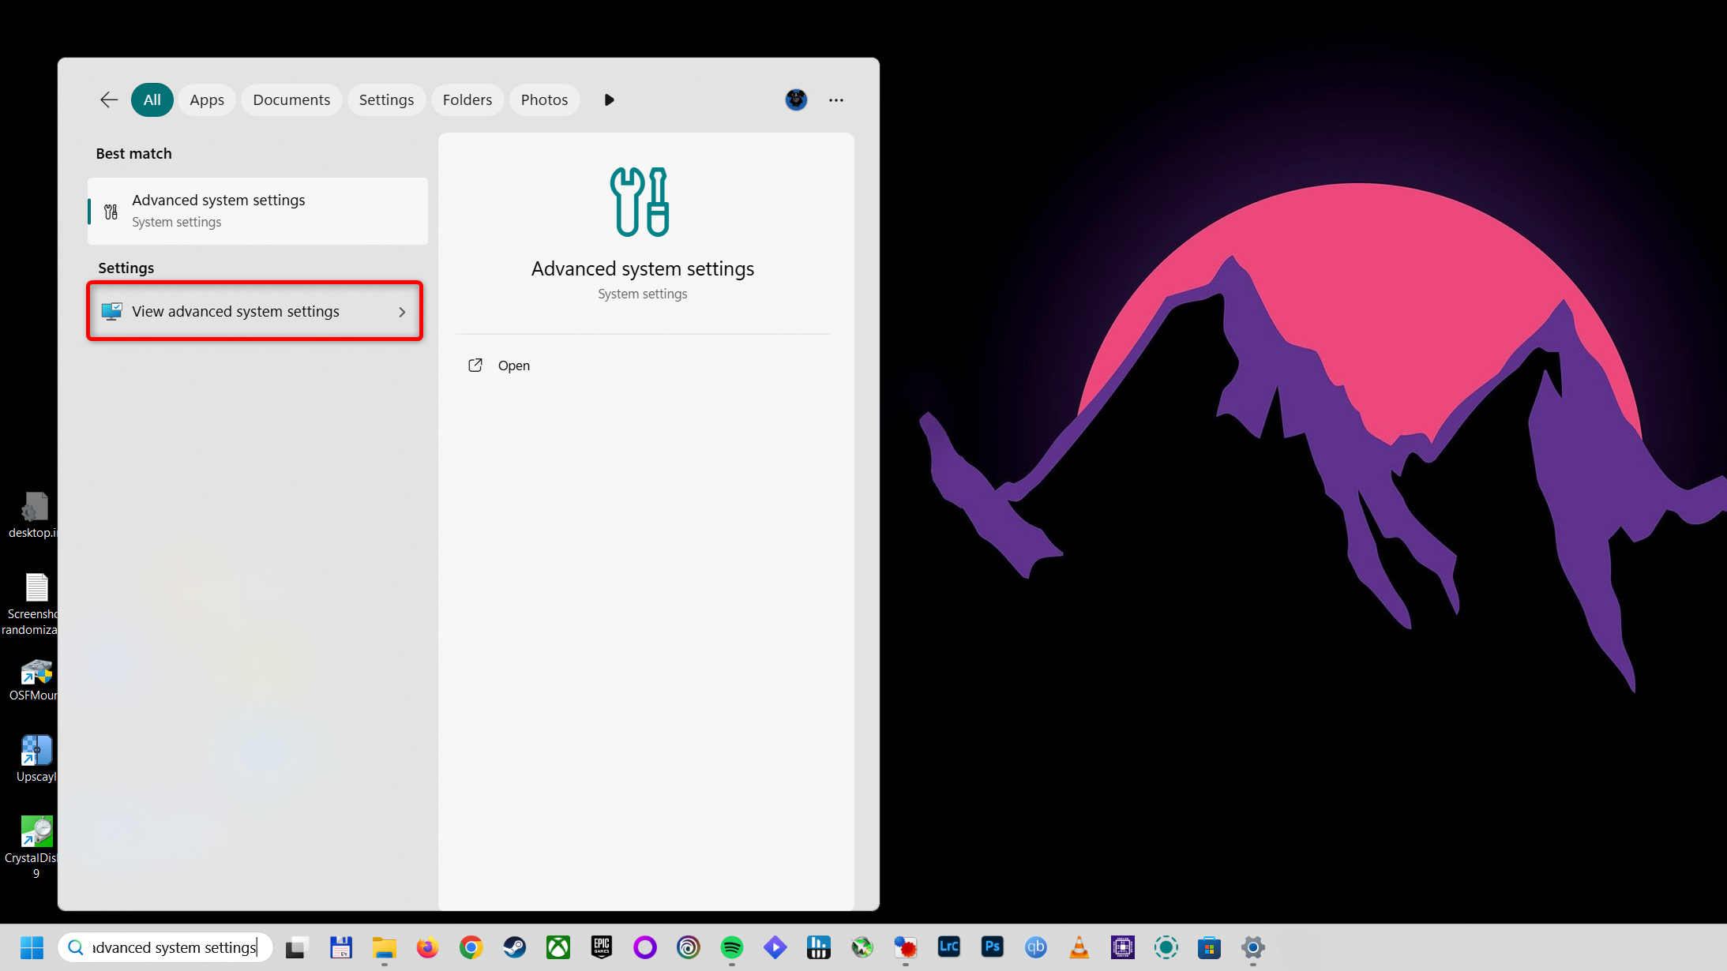Select the desktop.ini file on the desktop
Image resolution: width=1727 pixels, height=971 pixels.
point(33,515)
